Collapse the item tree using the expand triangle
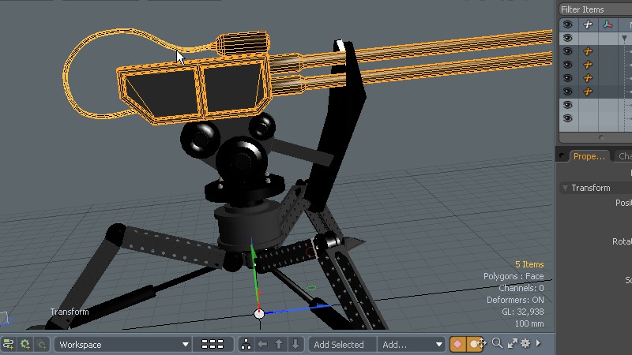The height and width of the screenshot is (355, 632). [x=624, y=38]
